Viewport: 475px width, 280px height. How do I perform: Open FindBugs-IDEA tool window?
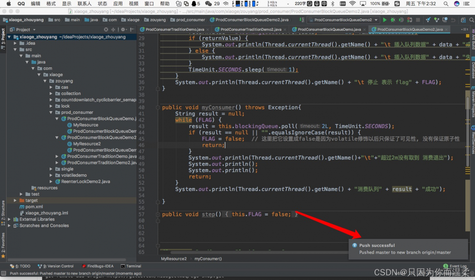[x=97, y=266]
